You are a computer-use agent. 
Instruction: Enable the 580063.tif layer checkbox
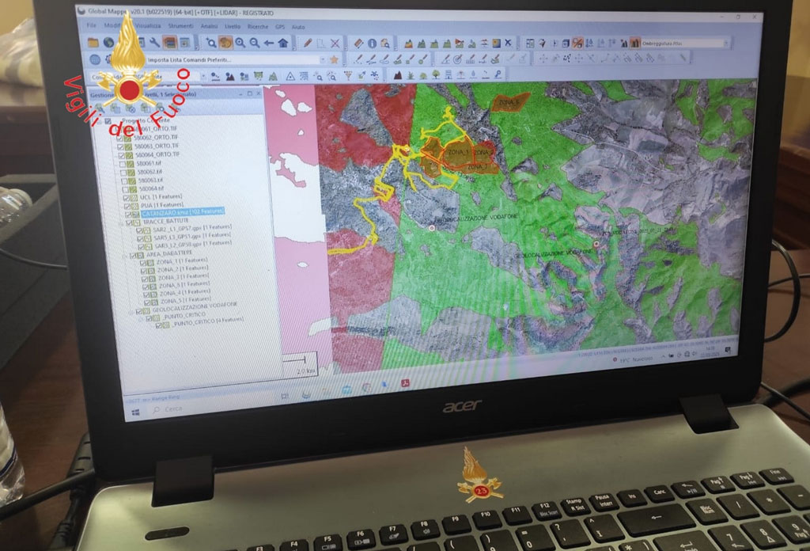click(124, 181)
